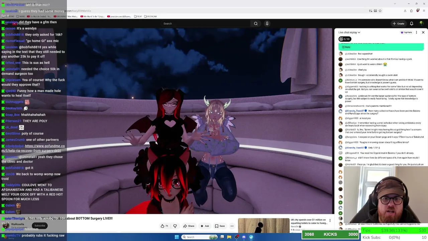
Task: Open browser downloads icon
Action: (405, 11)
